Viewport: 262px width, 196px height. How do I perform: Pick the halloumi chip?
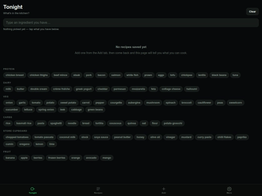pyautogui.click(x=192, y=89)
